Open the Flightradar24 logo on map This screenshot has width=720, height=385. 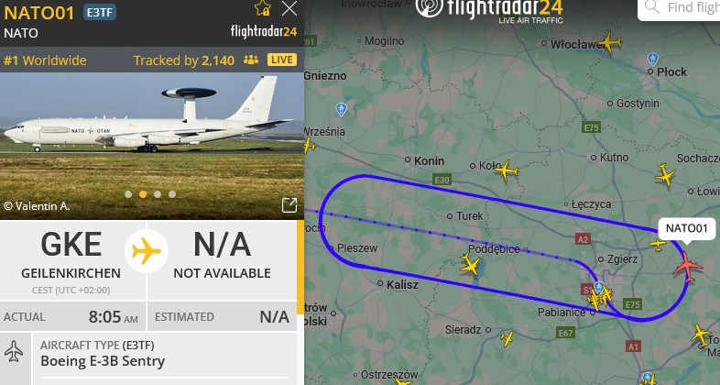(489, 10)
